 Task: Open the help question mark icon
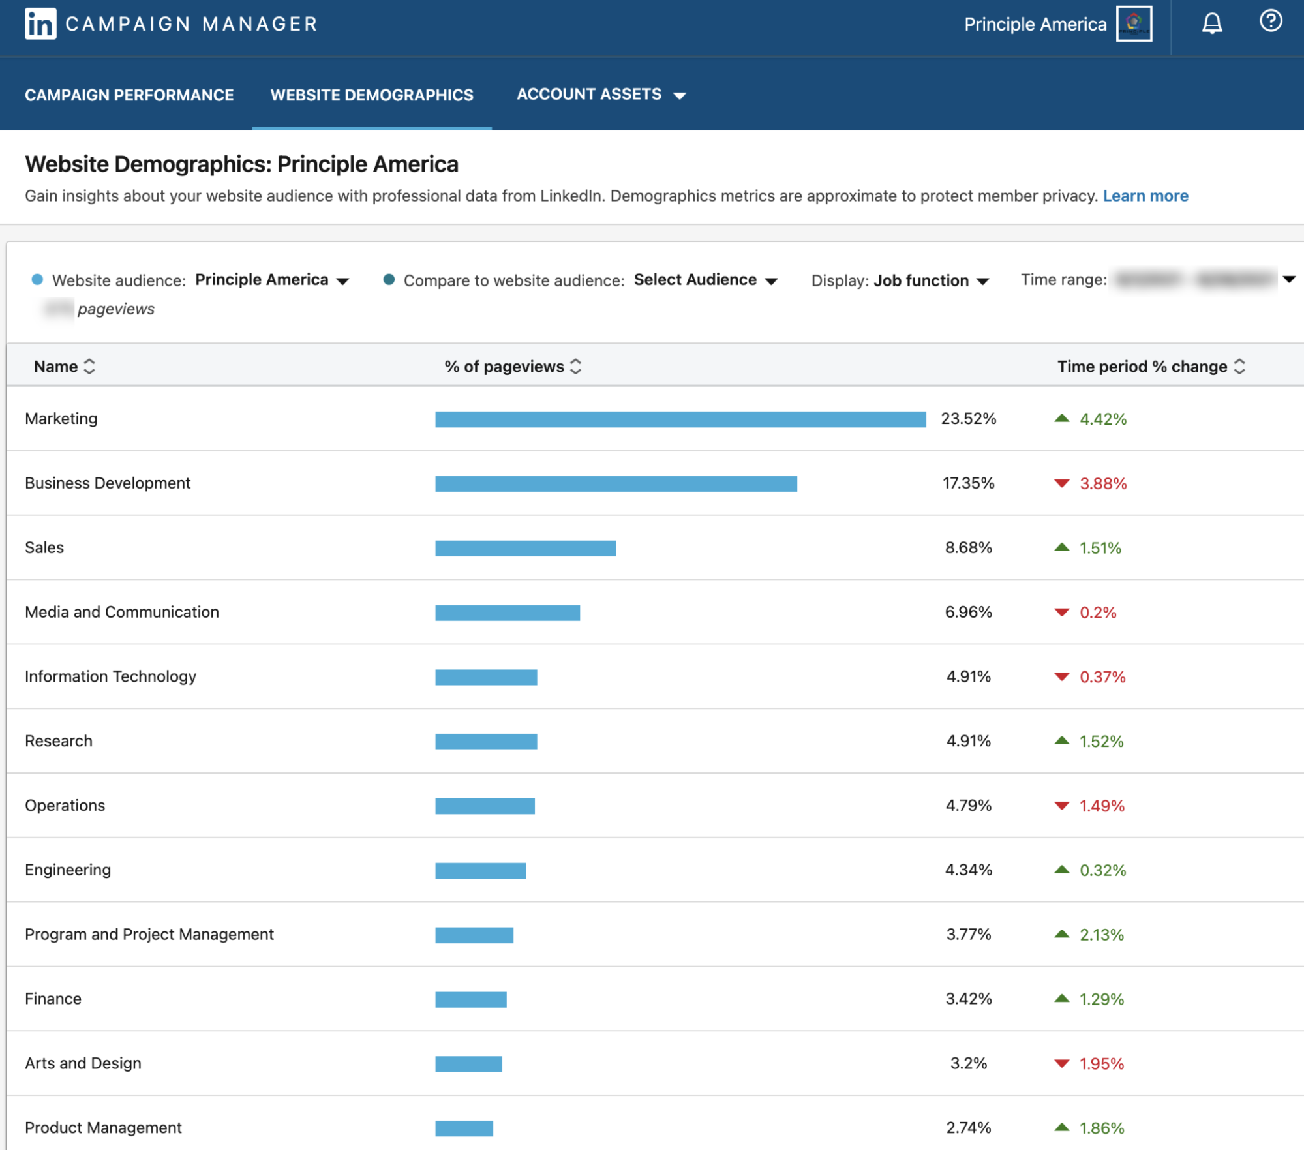(1270, 21)
